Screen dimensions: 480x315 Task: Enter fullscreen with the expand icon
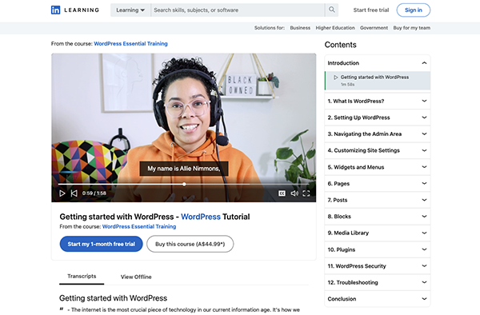306,193
